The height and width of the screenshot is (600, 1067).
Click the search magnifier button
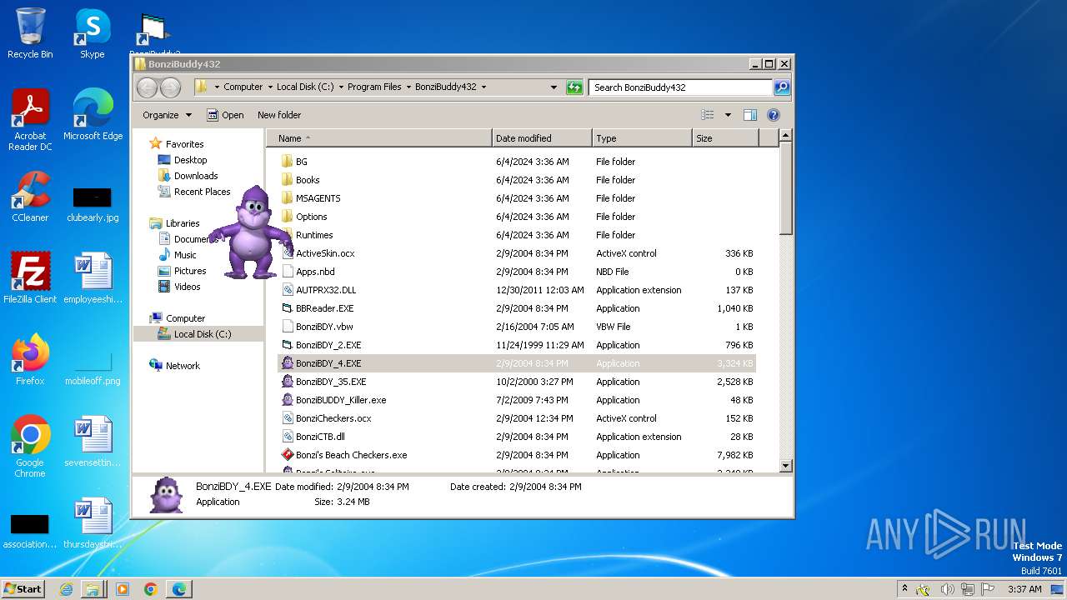(781, 87)
